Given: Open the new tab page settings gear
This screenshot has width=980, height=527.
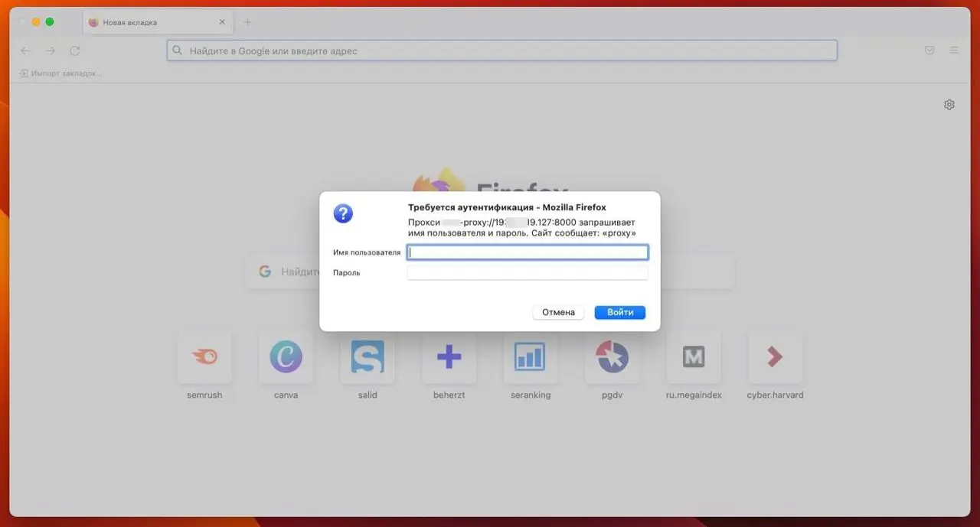Looking at the screenshot, I should point(949,104).
